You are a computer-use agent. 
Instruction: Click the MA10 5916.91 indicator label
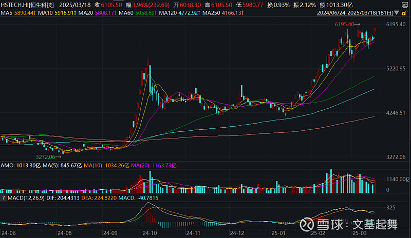click(57, 13)
